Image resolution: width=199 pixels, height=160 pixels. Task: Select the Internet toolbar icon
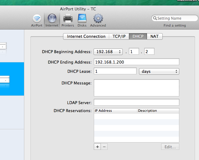pos(52,21)
